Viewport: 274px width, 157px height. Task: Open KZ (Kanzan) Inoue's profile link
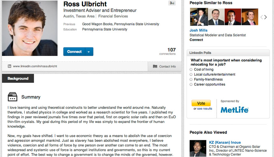pos(225,142)
